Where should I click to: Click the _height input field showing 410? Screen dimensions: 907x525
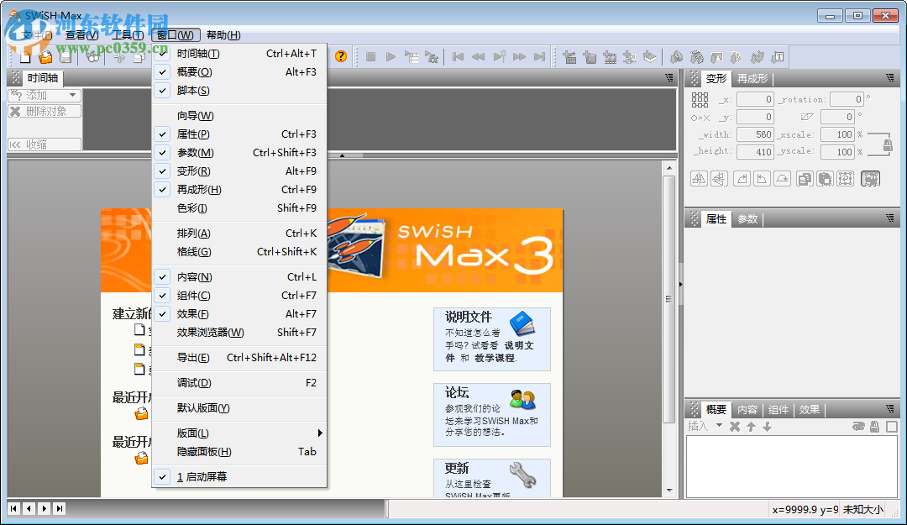[755, 151]
